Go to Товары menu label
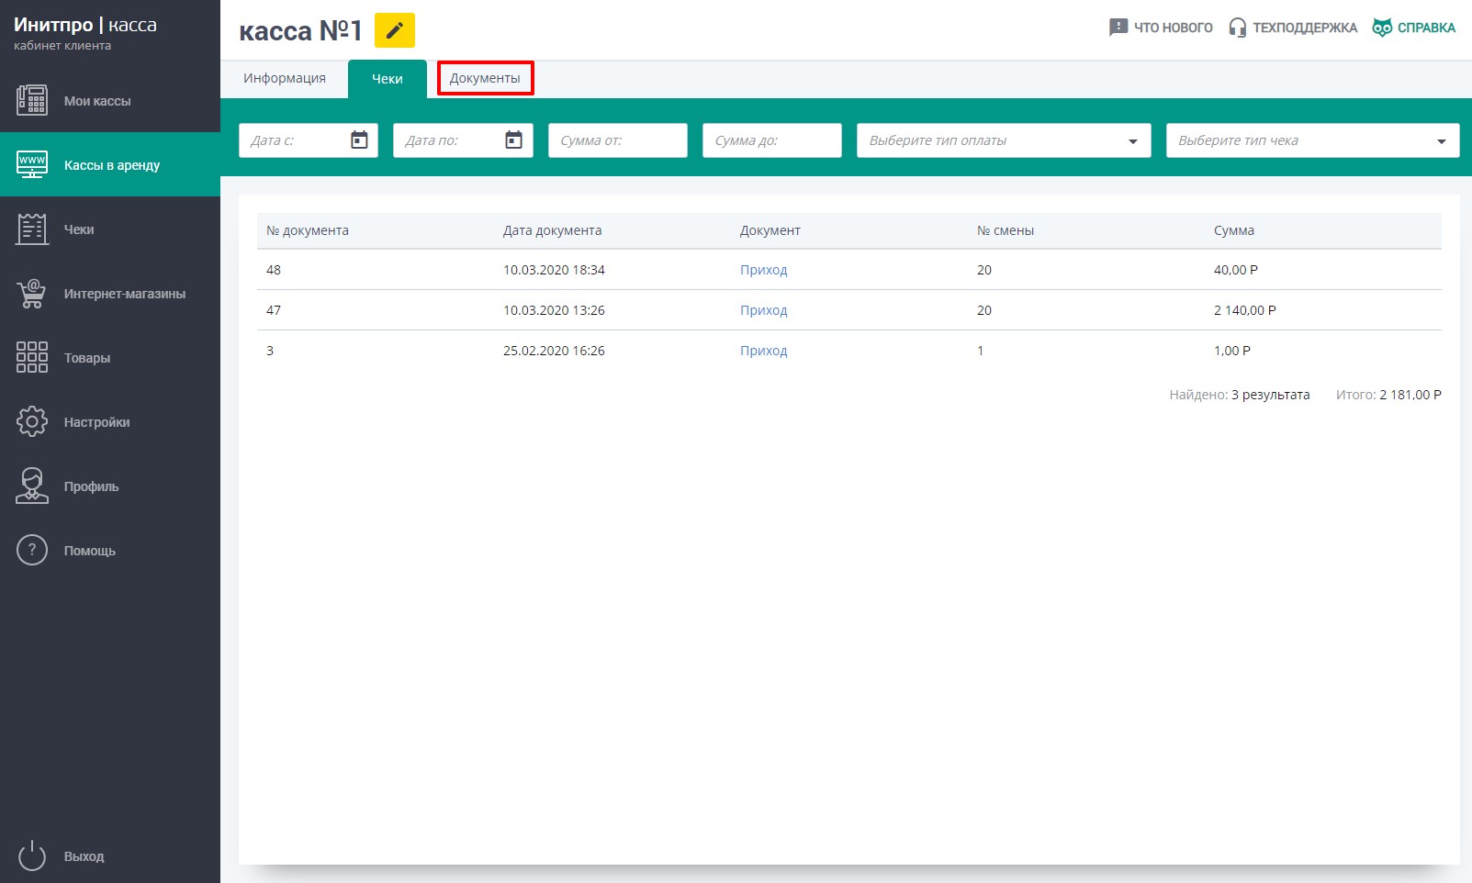The height and width of the screenshot is (883, 1472). (87, 358)
